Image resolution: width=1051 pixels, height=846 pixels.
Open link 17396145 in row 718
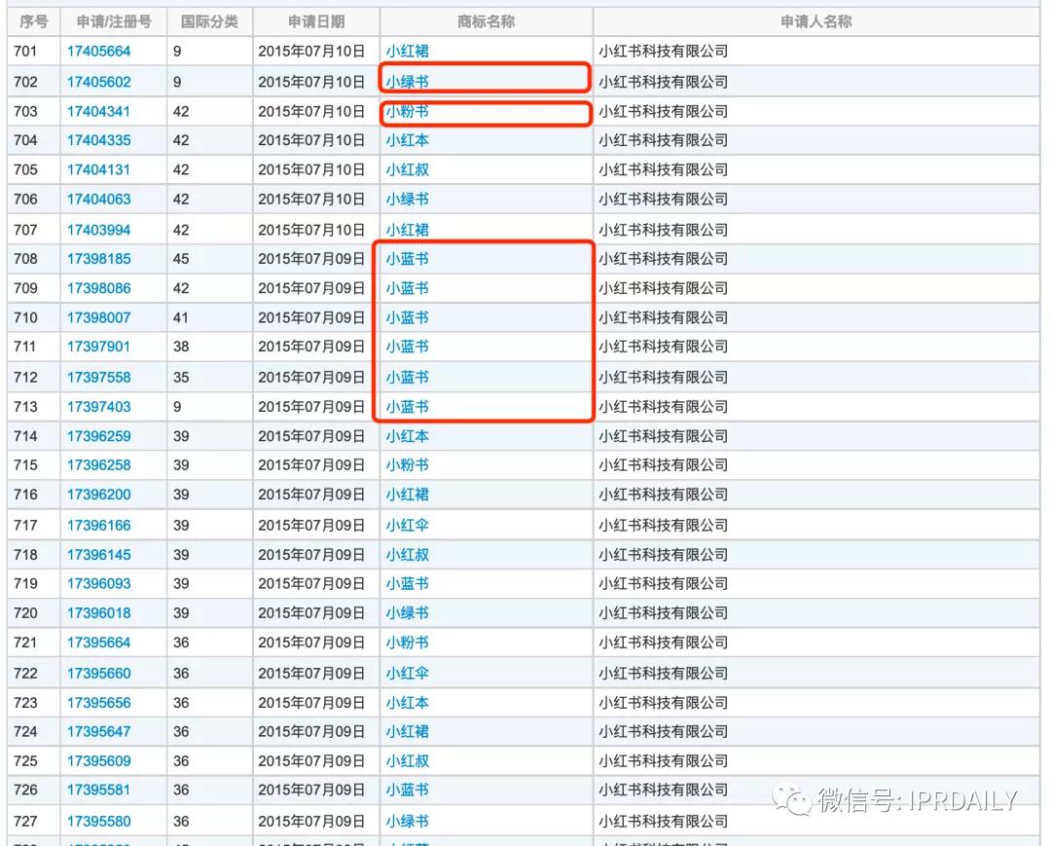pyautogui.click(x=98, y=555)
